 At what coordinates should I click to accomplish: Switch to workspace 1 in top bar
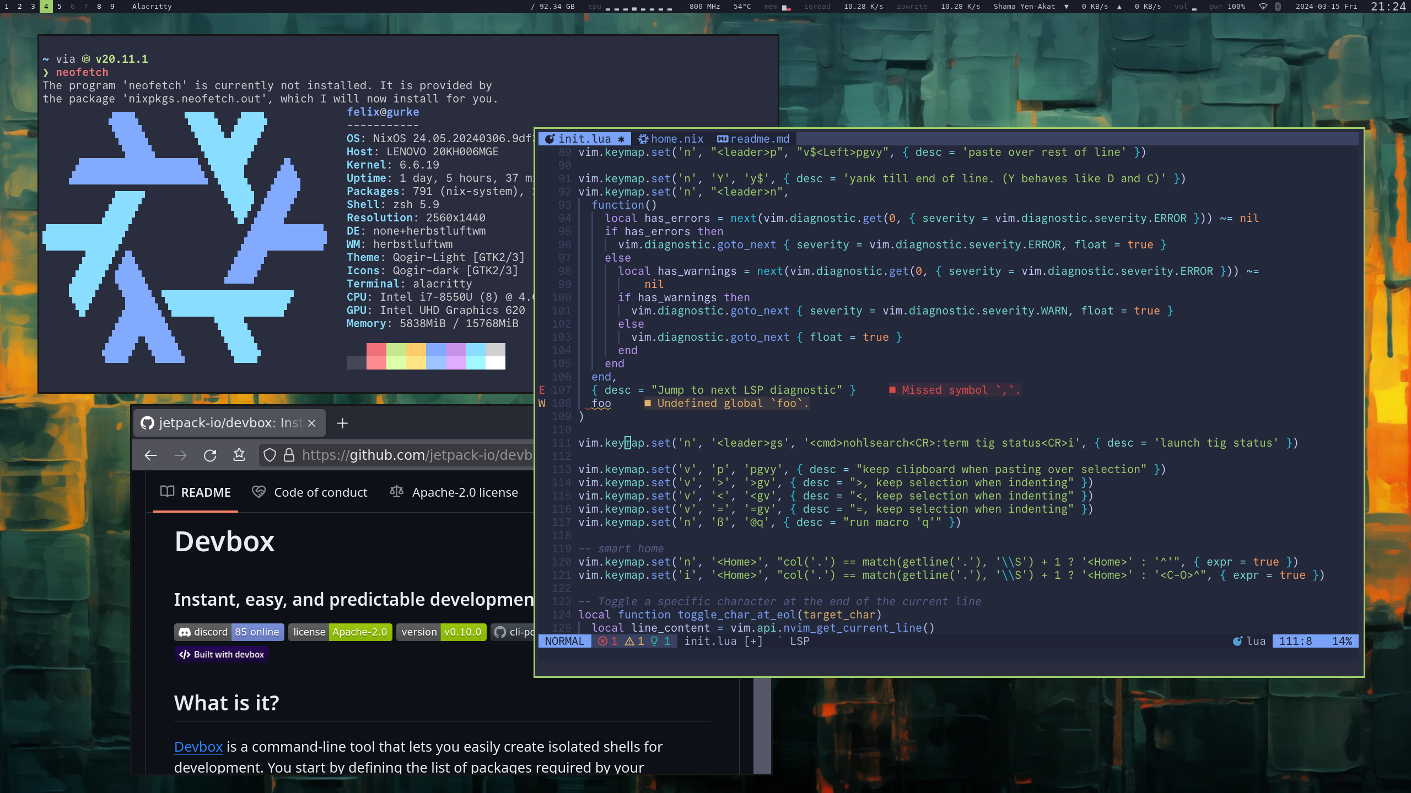click(7, 7)
